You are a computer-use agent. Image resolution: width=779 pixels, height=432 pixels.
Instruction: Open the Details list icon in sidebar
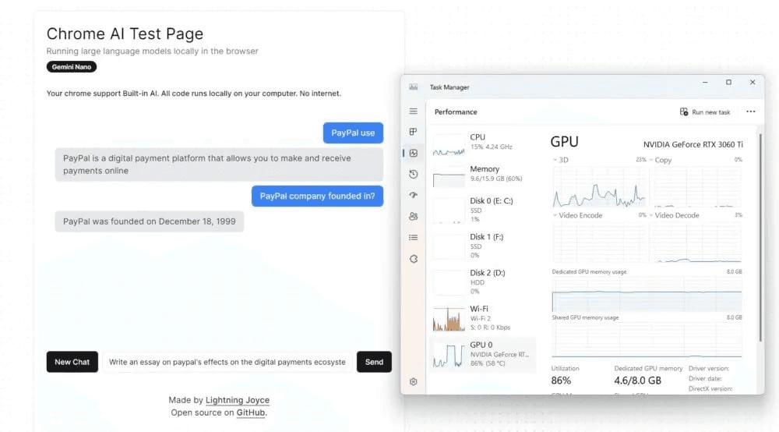pyautogui.click(x=414, y=238)
